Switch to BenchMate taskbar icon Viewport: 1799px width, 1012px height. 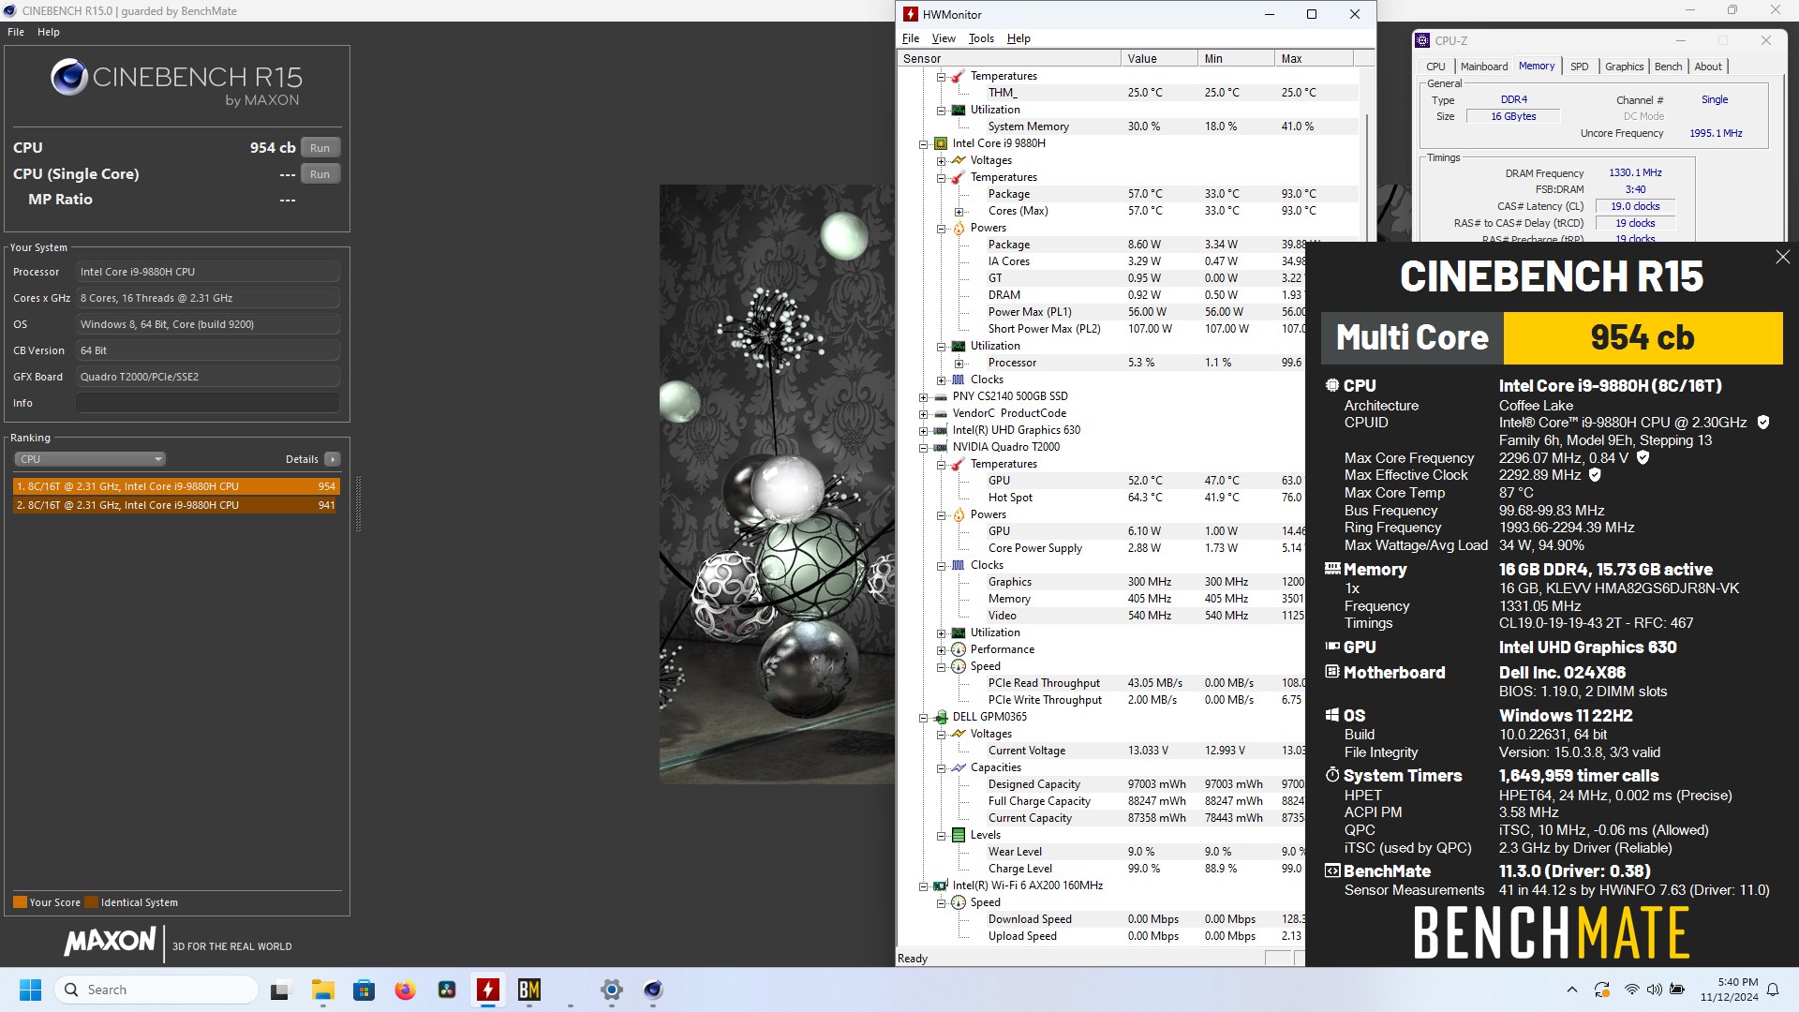(529, 990)
